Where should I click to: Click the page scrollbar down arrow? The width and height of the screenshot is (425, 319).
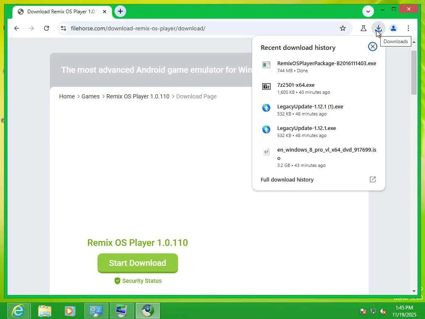click(414, 291)
